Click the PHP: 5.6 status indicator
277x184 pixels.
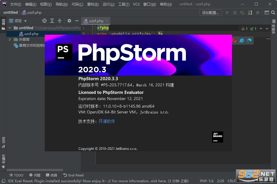point(207,181)
